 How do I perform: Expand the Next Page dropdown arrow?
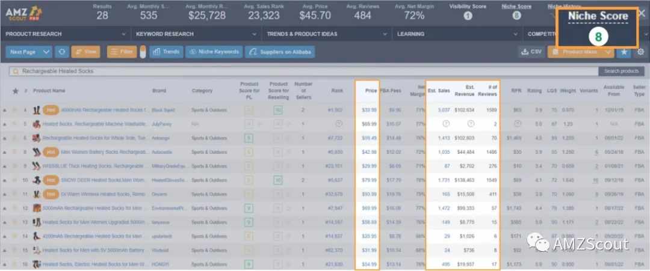[x=46, y=52]
